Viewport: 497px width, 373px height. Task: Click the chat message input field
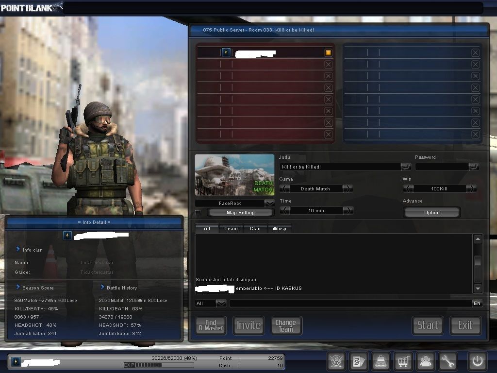pyautogui.click(x=350, y=304)
